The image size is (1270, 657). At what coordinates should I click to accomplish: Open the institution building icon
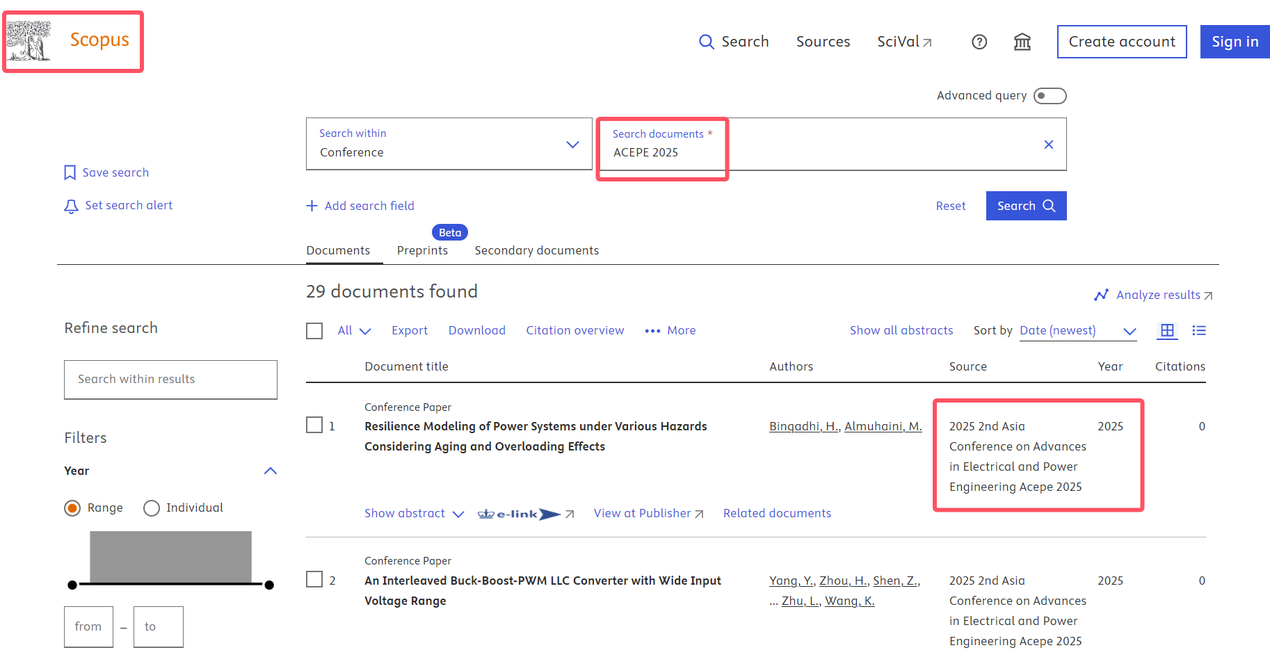pyautogui.click(x=1022, y=42)
